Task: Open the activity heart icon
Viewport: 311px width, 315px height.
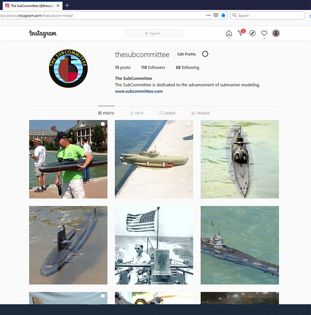Action: (x=264, y=34)
